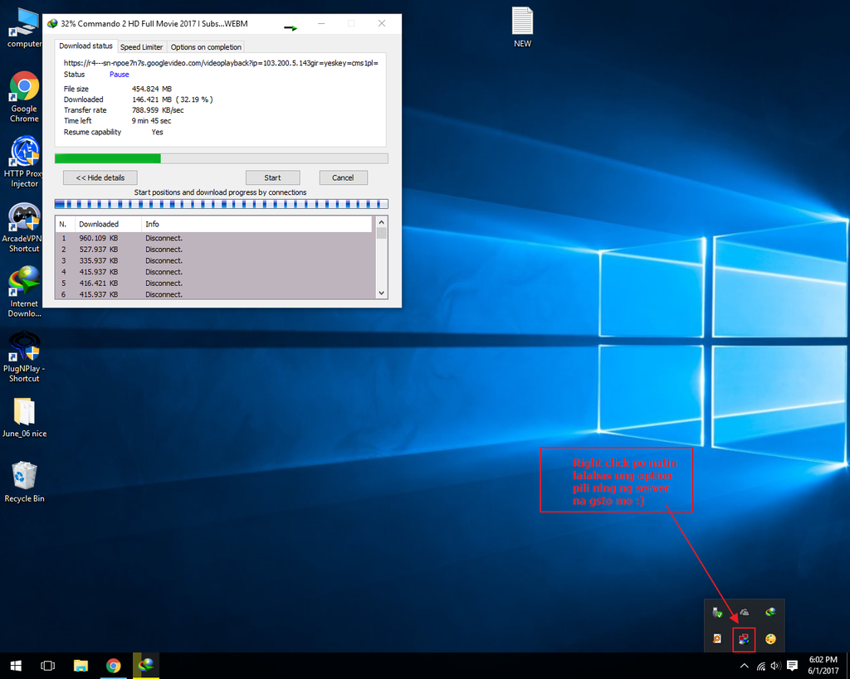Screen dimensions: 850x679
Task: Select the June_06 nice folder
Action: [24, 418]
